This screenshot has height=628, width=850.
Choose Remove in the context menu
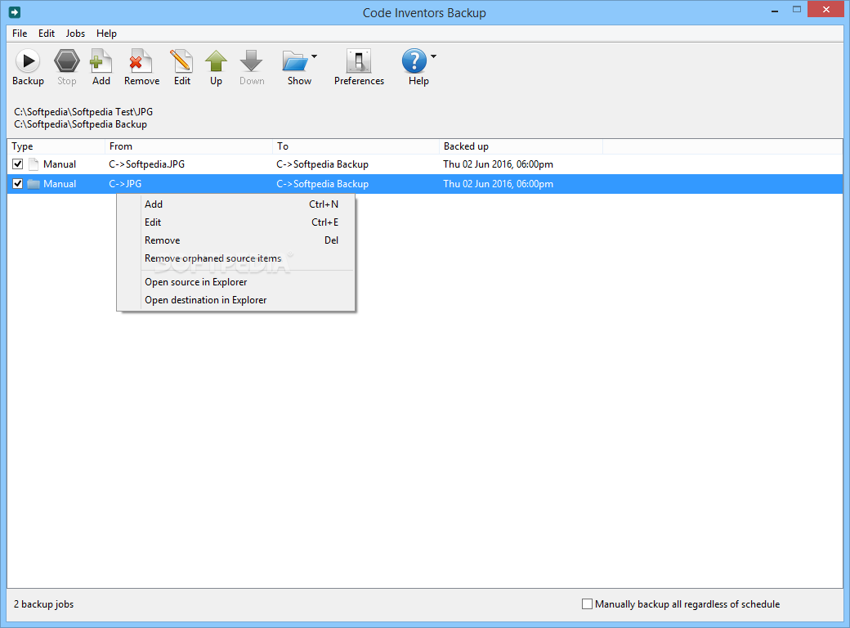236,240
